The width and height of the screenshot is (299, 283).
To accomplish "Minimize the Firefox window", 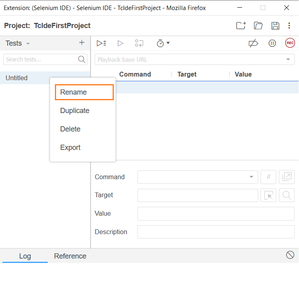I will click(240, 8).
